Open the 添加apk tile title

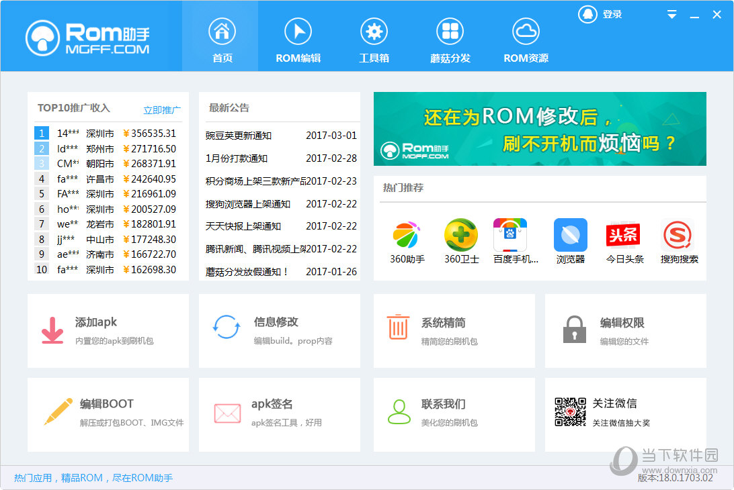coord(96,322)
